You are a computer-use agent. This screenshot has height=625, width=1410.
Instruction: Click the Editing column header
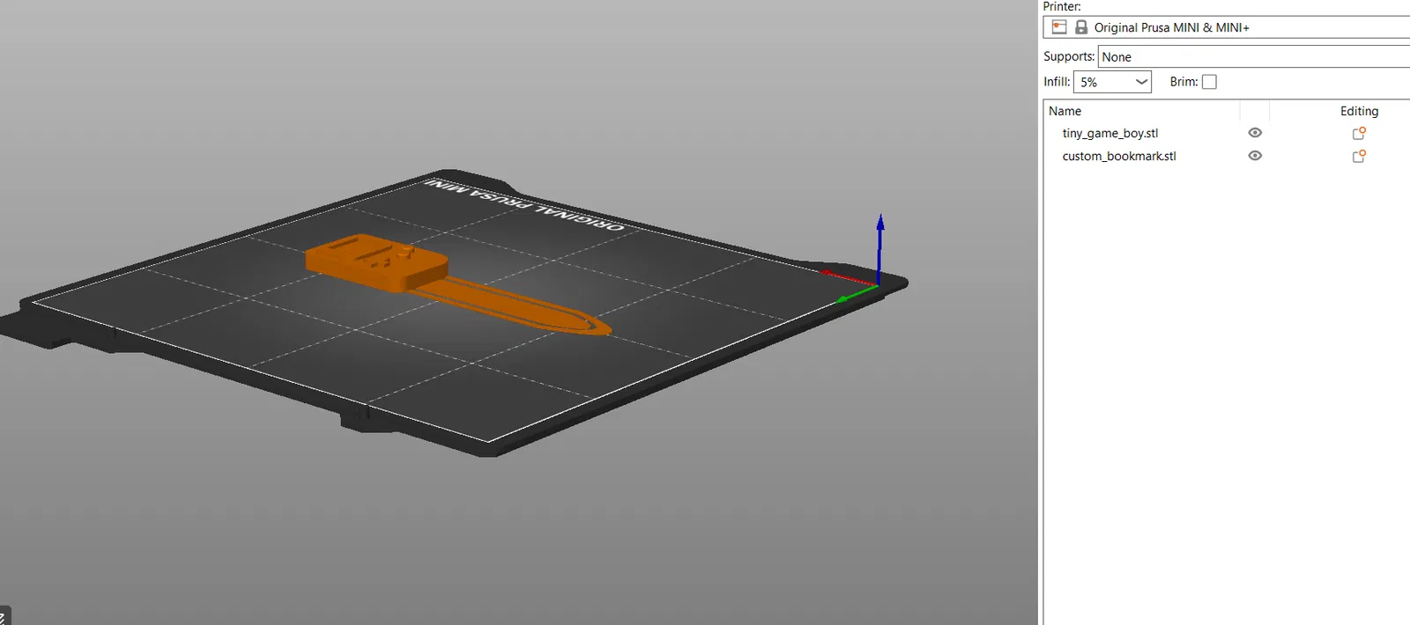(1359, 111)
